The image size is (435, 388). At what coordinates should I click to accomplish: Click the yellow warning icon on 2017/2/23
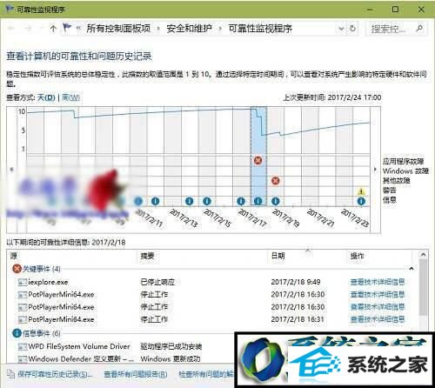[361, 191]
